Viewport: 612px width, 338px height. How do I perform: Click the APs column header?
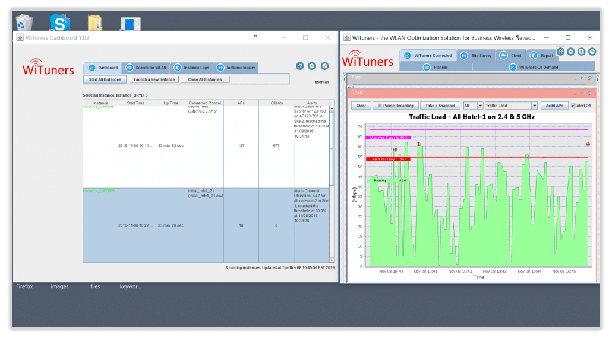[241, 103]
